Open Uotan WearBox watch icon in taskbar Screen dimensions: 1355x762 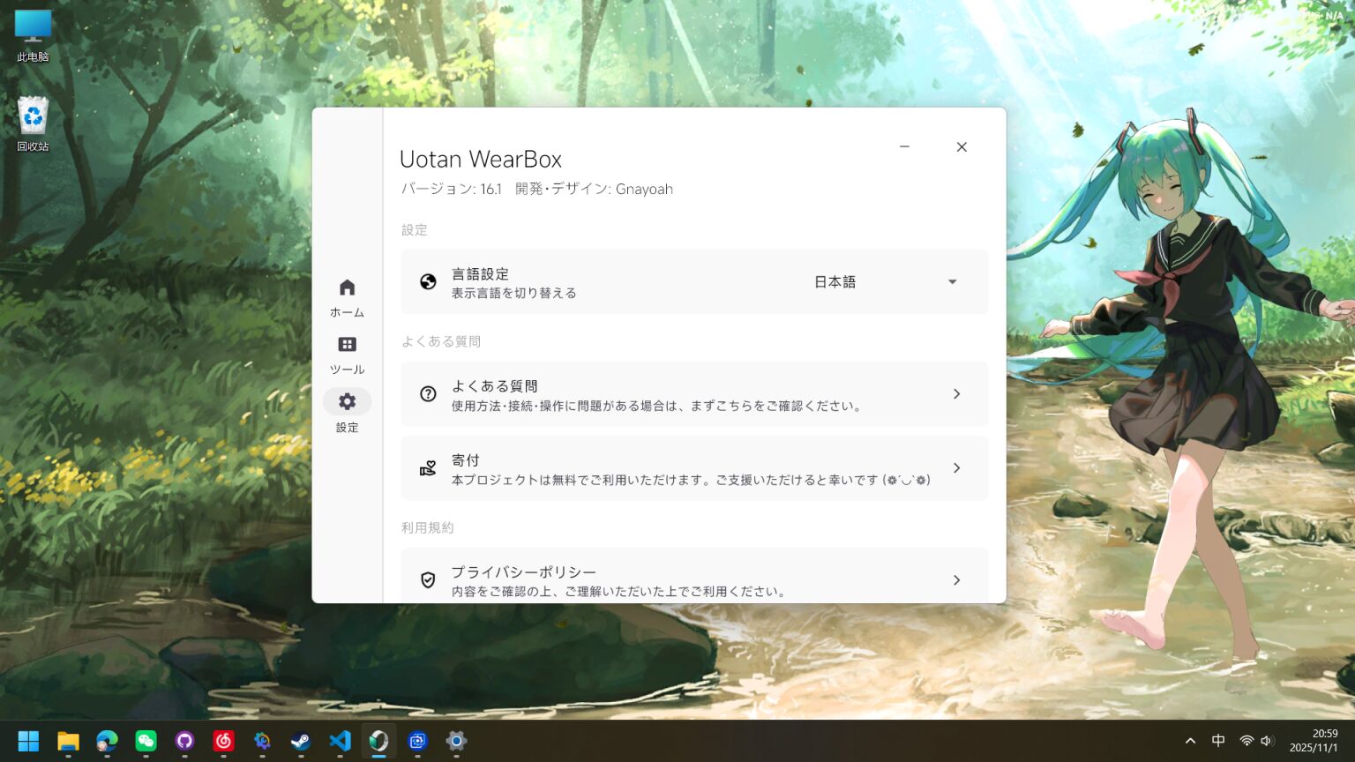coord(378,742)
